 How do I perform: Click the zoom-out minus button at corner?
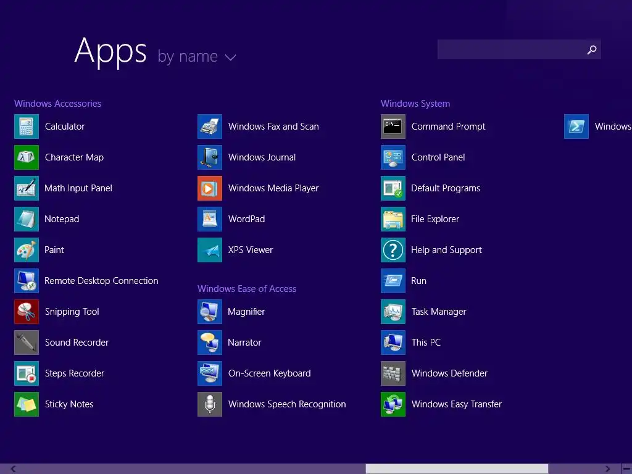626,469
